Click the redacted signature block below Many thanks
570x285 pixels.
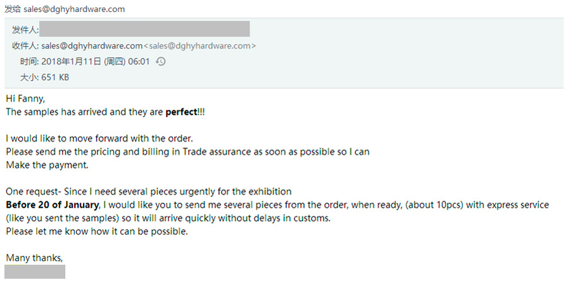[x=35, y=272]
